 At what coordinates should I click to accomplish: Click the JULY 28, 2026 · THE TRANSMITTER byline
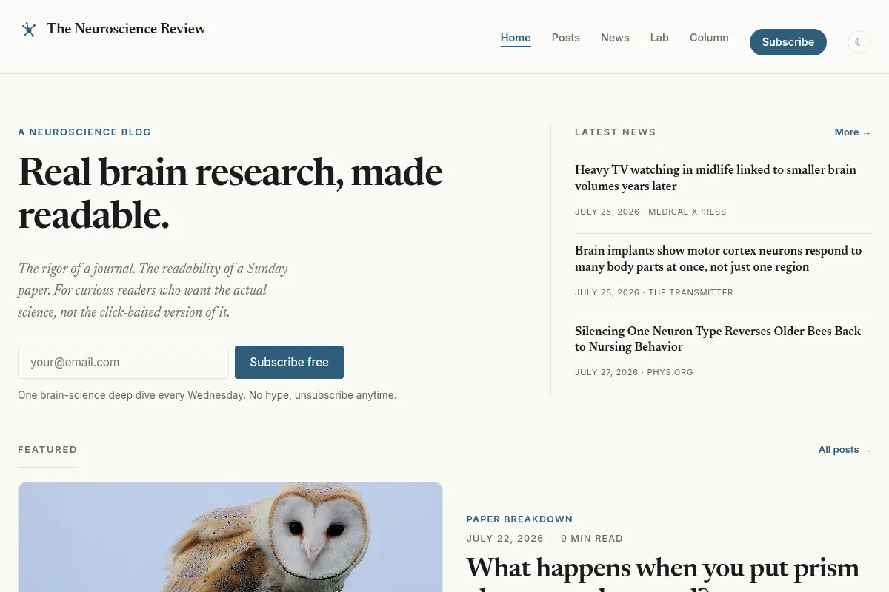(654, 292)
